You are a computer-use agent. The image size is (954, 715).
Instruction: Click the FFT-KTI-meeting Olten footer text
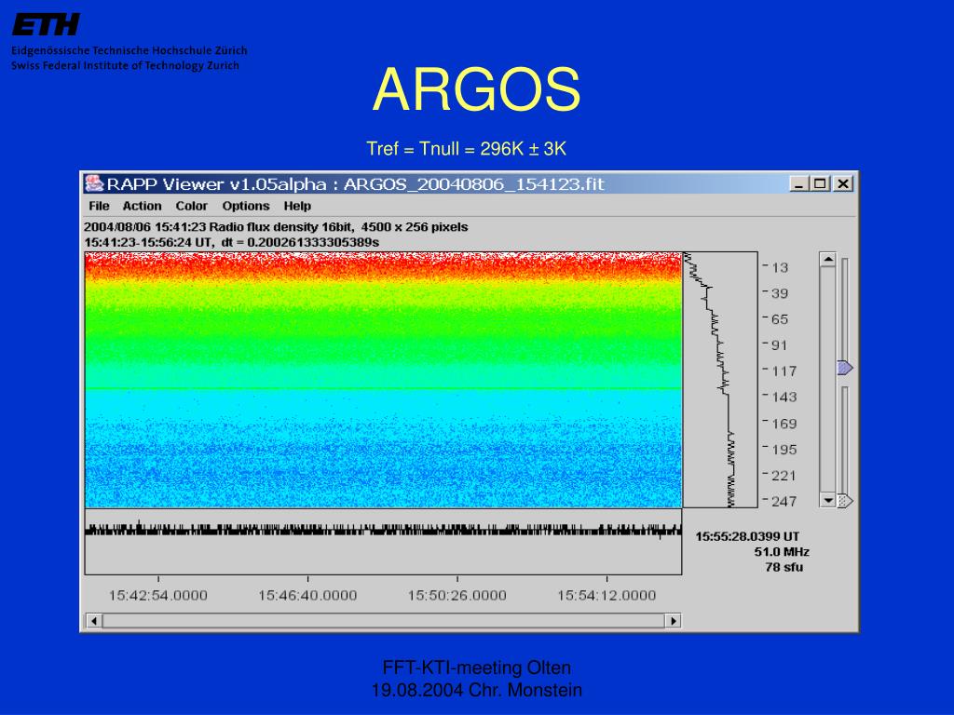click(476, 668)
